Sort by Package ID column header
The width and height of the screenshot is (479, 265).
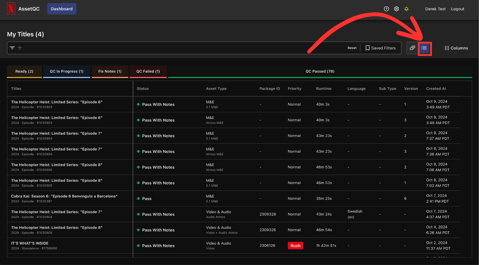(270, 89)
